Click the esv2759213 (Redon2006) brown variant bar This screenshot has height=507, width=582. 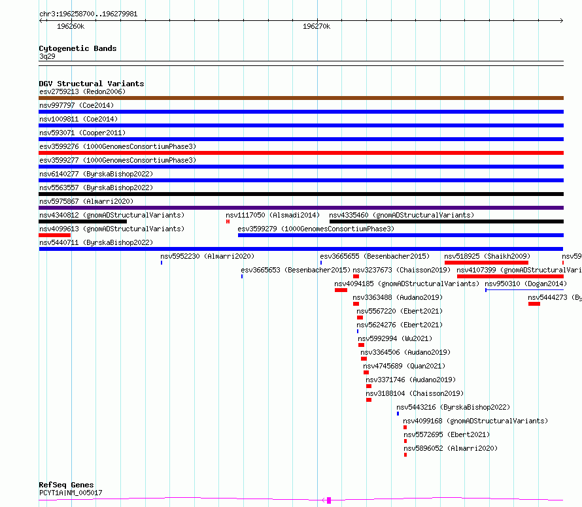[x=301, y=98]
